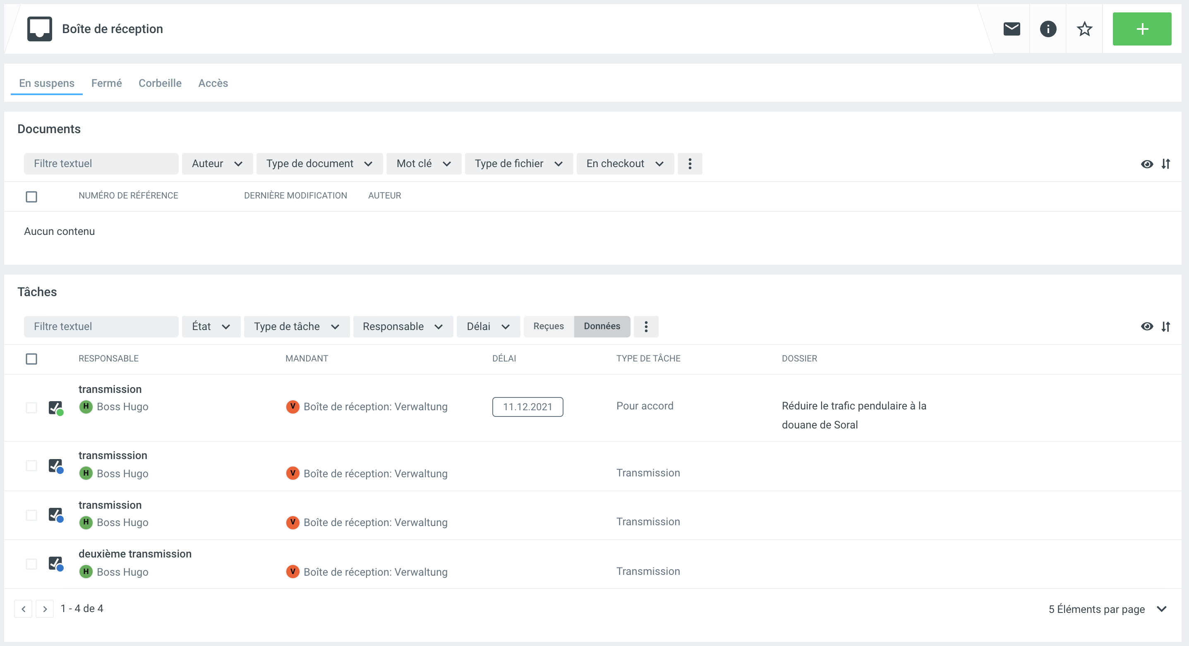Click sort arrows icon in Tâches section
Screen dimensions: 1189x646
tap(1165, 327)
